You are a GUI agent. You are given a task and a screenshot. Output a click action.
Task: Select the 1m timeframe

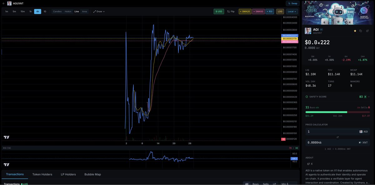click(7, 12)
